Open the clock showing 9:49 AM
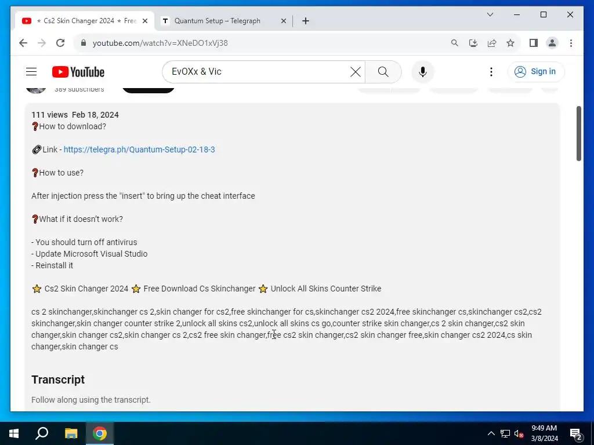Screen dimensions: 594x445 pyautogui.click(x=544, y=433)
